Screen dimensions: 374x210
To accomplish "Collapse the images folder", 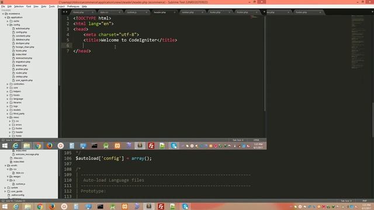I will point(8,177).
